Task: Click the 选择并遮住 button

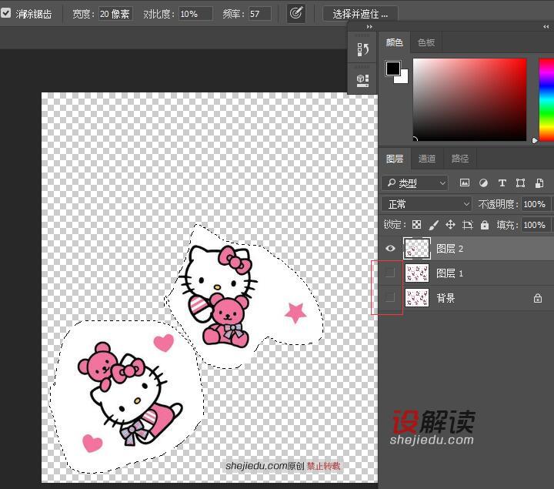Action: [x=360, y=14]
